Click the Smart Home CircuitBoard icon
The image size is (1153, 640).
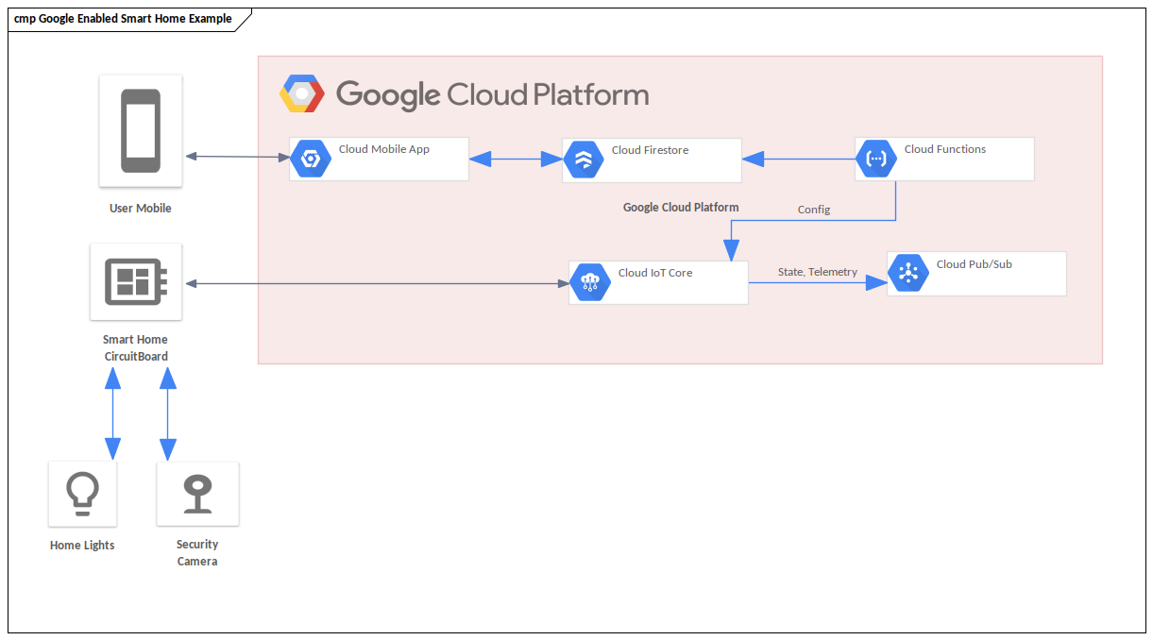click(134, 281)
